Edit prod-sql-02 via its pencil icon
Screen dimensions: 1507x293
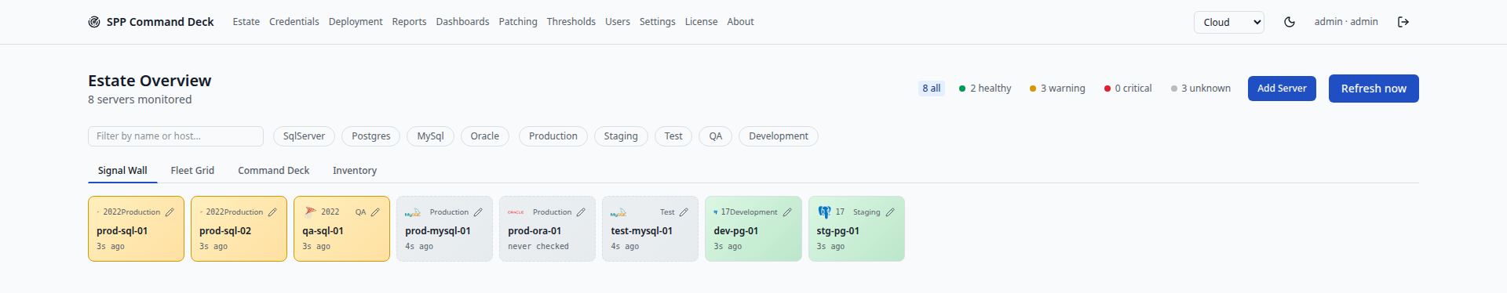(272, 212)
